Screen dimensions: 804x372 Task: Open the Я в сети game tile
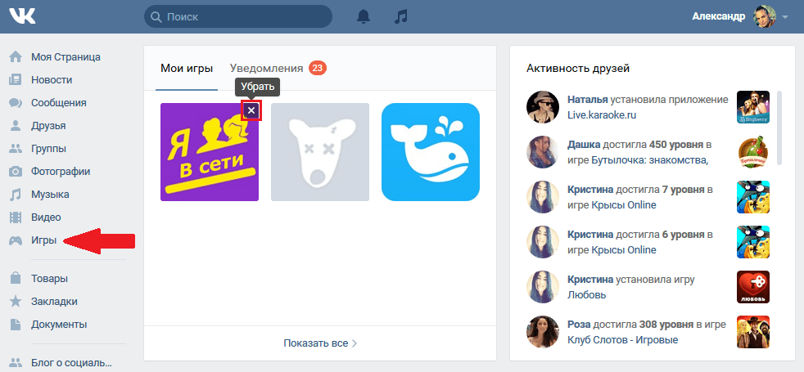click(x=210, y=152)
